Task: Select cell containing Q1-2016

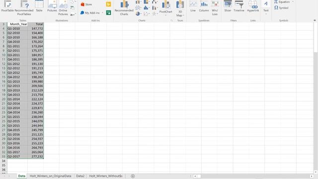Action: 17,134
